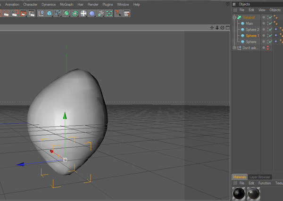Disable the Sphere.1 green checkmark
Screen dimensions: 283x201
pyautogui.click(x=271, y=35)
